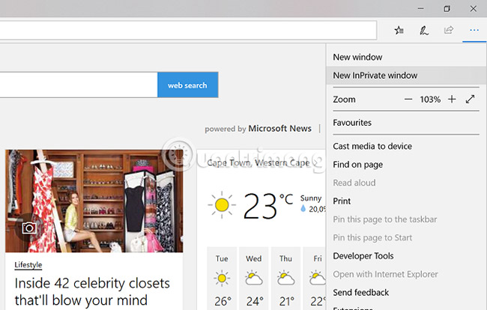
Task: Click the web search button
Action: (x=187, y=85)
